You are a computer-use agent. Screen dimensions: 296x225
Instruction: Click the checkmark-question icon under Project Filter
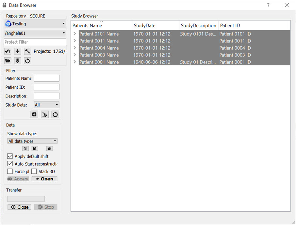[8, 51]
